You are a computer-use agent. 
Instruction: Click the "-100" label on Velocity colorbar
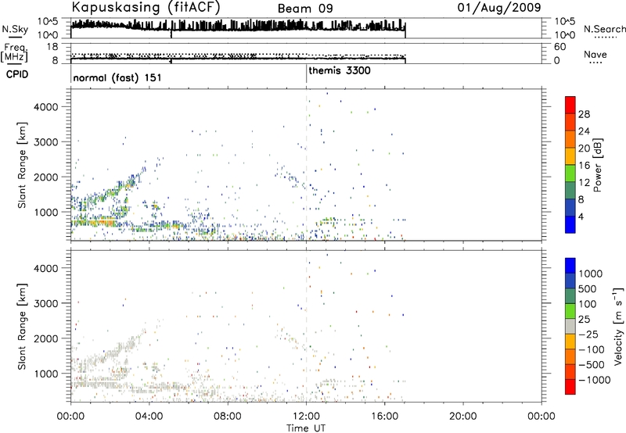tap(592, 349)
